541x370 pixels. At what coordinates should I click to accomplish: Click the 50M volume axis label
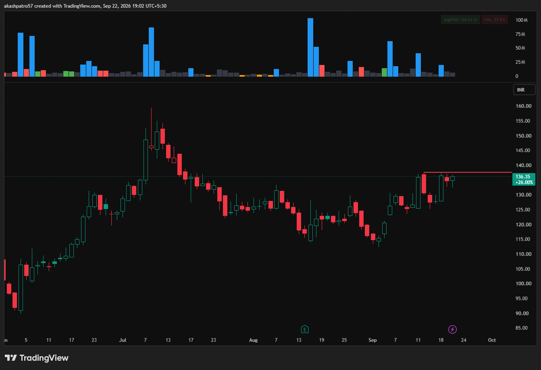pos(521,48)
